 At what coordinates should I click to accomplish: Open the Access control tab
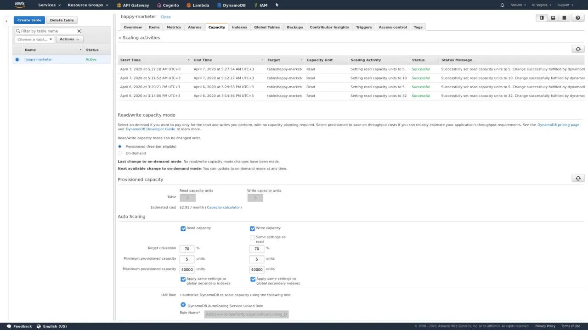point(393,27)
